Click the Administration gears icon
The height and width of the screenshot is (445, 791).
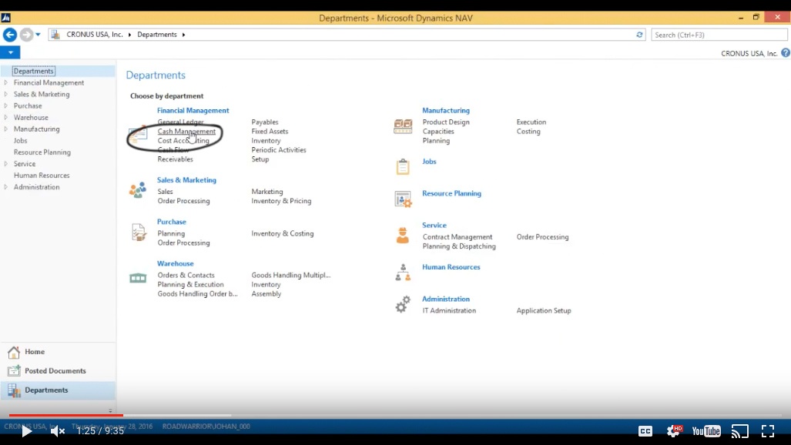[x=403, y=304]
